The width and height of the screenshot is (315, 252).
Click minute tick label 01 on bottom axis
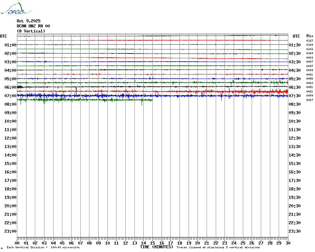(x=26, y=243)
